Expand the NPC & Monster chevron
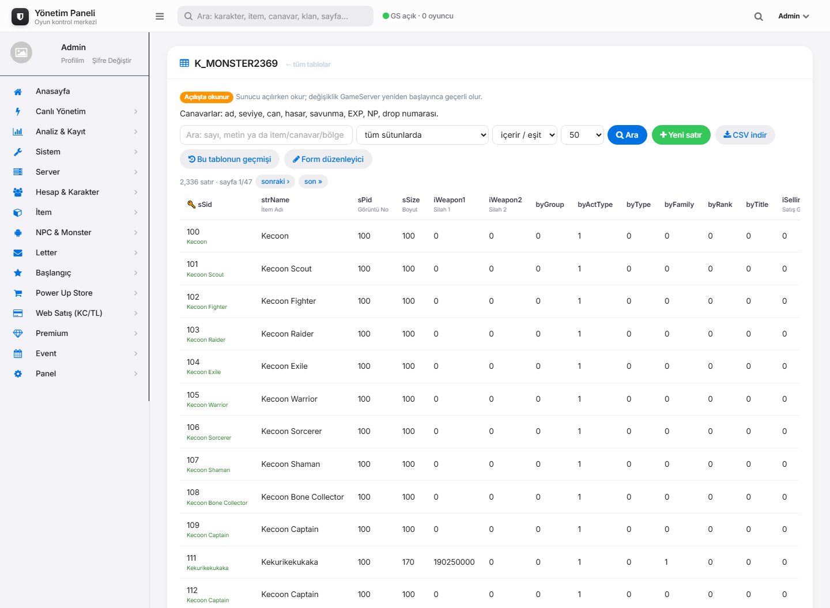Viewport: 830px width, 608px height. point(136,233)
